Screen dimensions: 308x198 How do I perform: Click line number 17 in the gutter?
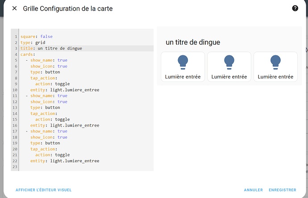[15, 131]
